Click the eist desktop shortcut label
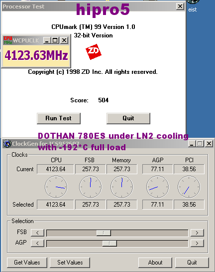 pos(192,9)
